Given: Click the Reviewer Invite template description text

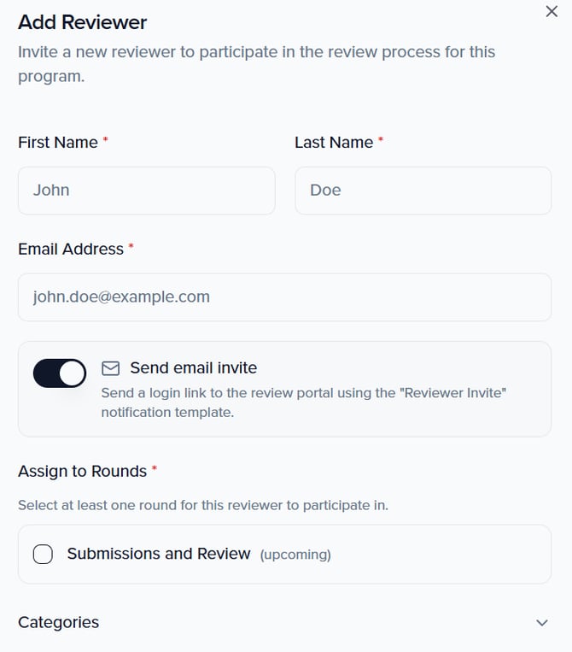Looking at the screenshot, I should pos(303,402).
